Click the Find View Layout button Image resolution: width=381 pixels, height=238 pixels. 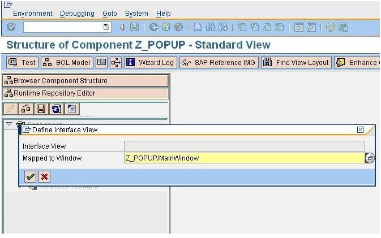point(296,63)
